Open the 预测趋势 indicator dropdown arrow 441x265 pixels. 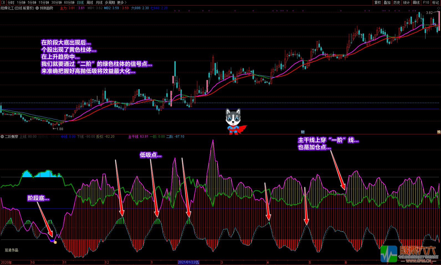[x=37, y=8]
